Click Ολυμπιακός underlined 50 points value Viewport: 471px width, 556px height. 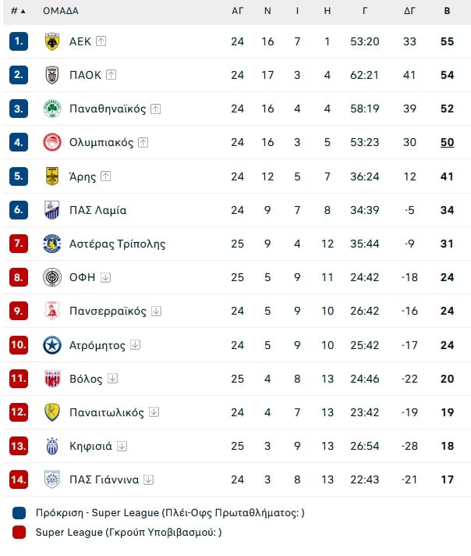pyautogui.click(x=447, y=142)
